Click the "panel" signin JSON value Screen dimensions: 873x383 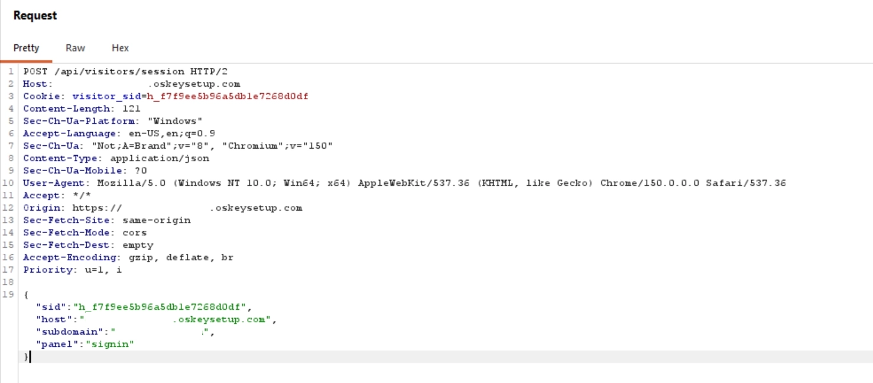(110, 344)
